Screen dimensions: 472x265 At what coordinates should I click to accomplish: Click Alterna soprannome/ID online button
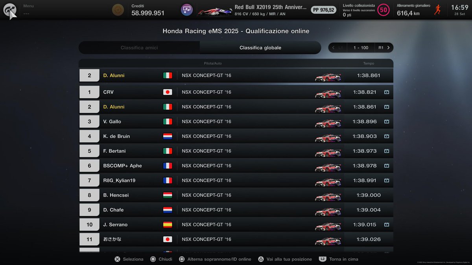point(215,259)
